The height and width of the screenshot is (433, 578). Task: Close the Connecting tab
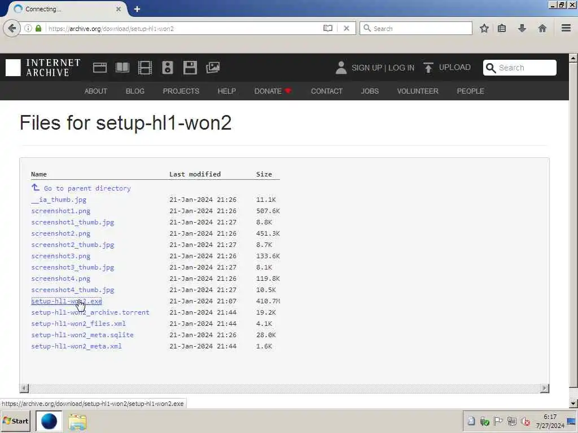[x=119, y=9]
